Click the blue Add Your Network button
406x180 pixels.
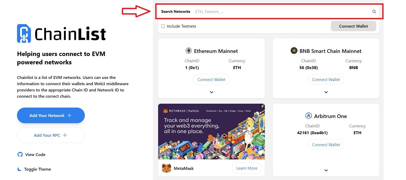pyautogui.click(x=51, y=115)
